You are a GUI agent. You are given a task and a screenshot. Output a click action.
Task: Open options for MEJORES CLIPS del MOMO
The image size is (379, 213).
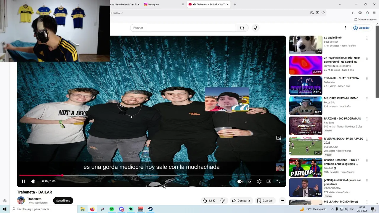point(367,99)
